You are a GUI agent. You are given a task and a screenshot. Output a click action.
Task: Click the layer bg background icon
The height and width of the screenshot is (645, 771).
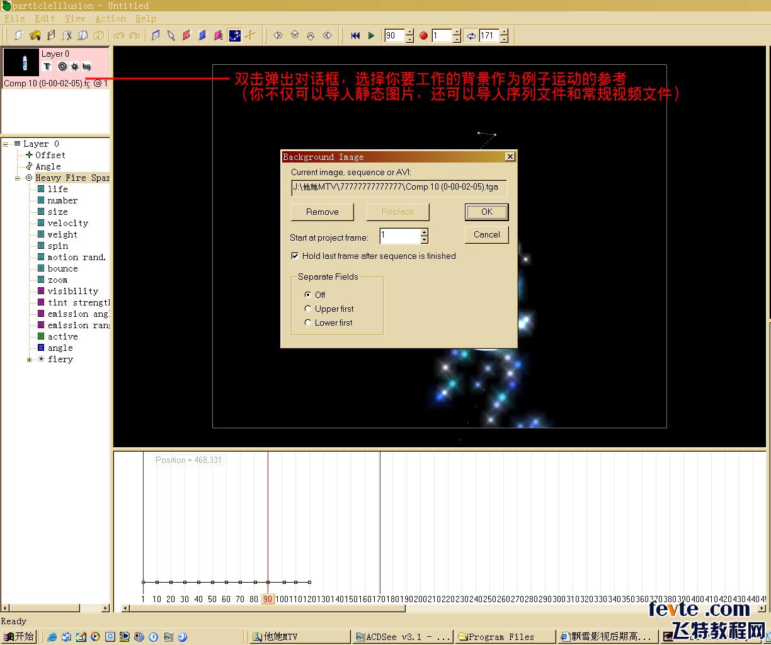[86, 66]
